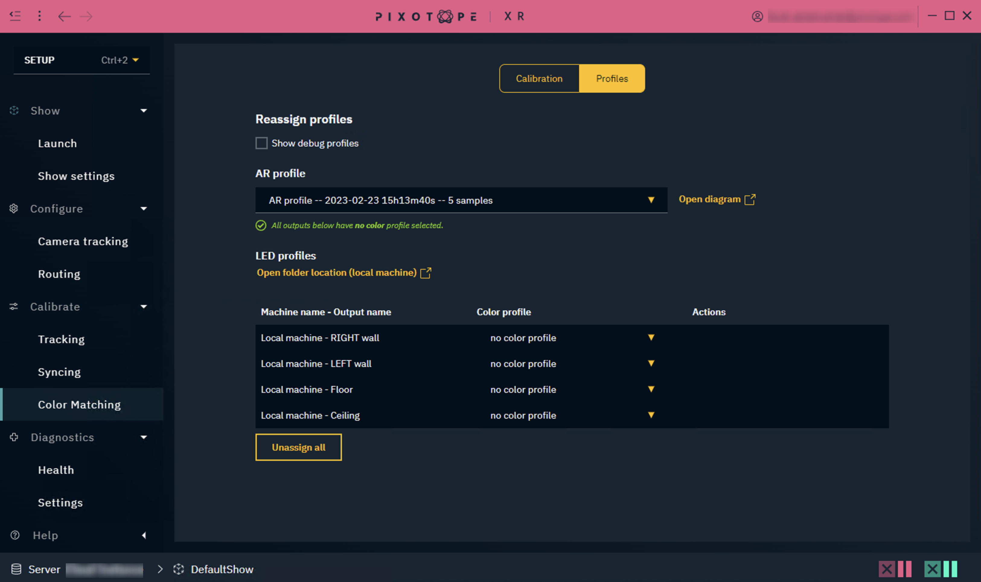The image size is (981, 582).
Task: Click the pink status indicator icon
Action: coord(895,569)
